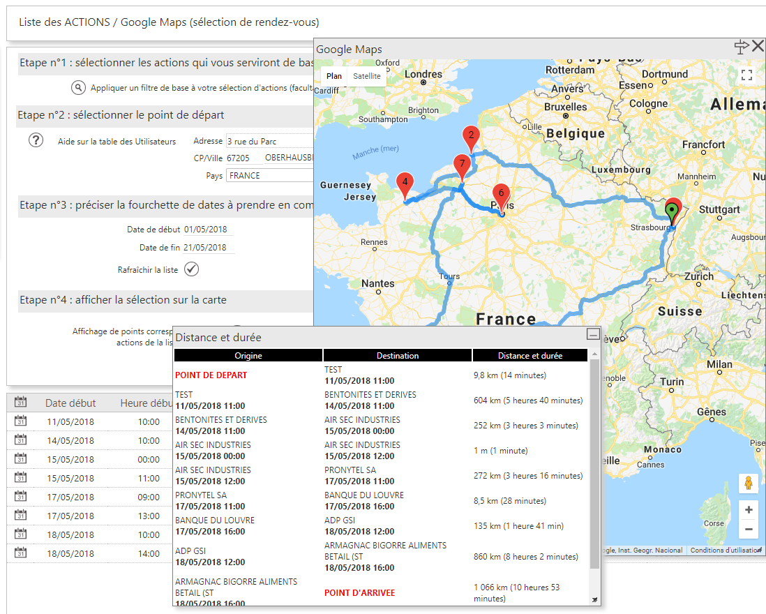Click the scroll up arrow in Distance panel
The width and height of the screenshot is (766, 614).
coord(594,354)
